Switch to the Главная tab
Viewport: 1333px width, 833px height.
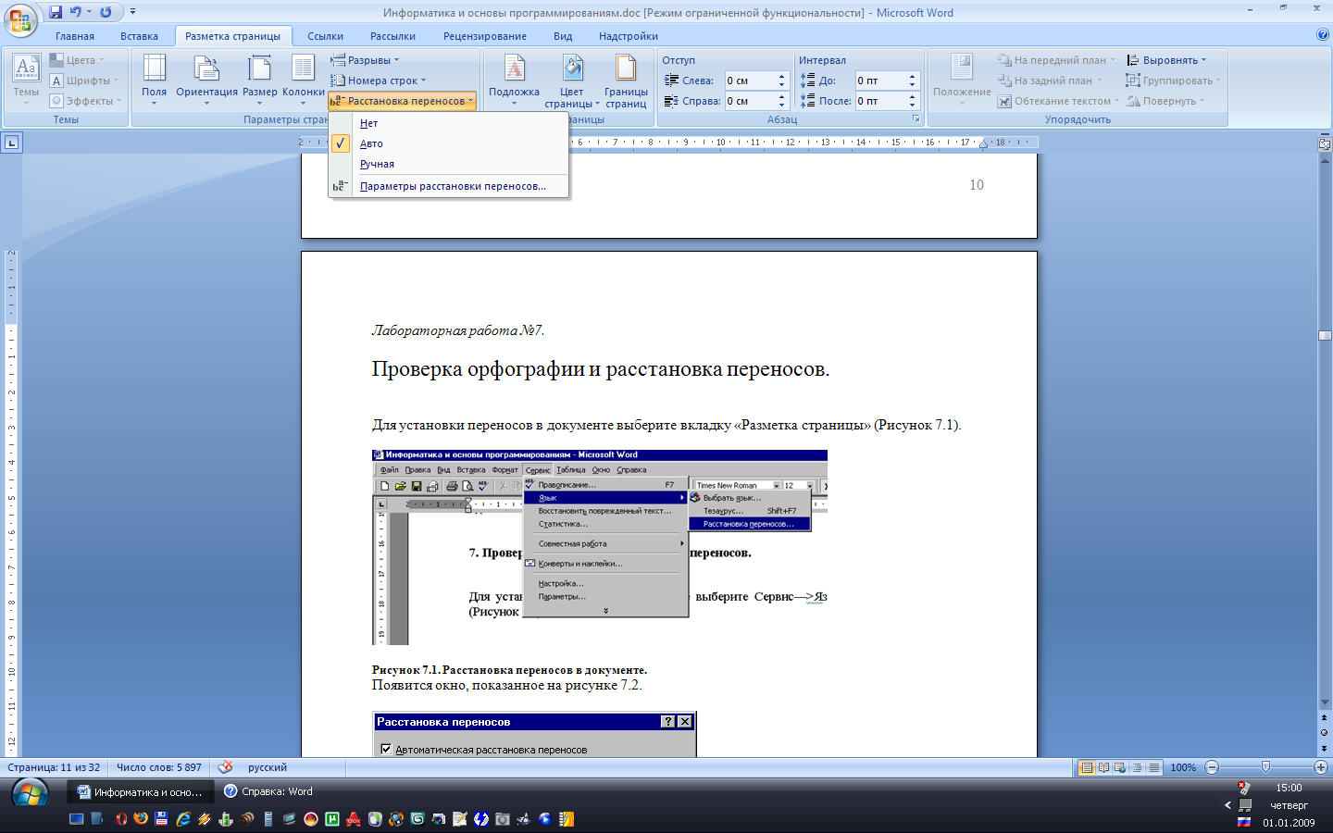point(74,36)
